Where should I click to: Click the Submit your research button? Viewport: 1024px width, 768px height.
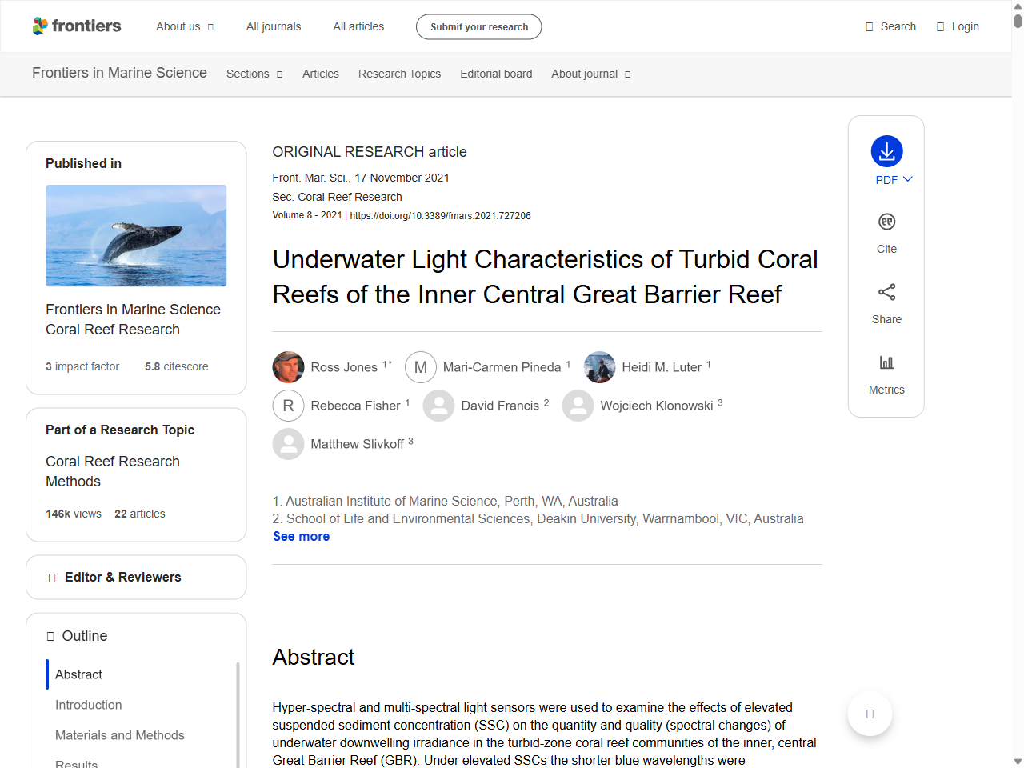click(478, 26)
